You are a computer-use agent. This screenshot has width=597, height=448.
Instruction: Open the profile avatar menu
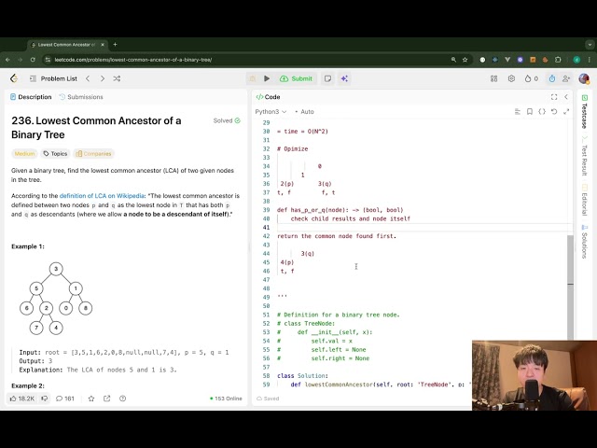pos(584,78)
